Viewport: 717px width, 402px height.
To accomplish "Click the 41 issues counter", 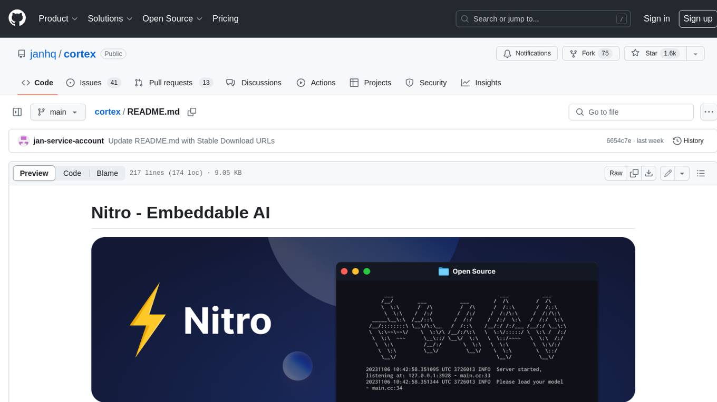I will pos(114,83).
